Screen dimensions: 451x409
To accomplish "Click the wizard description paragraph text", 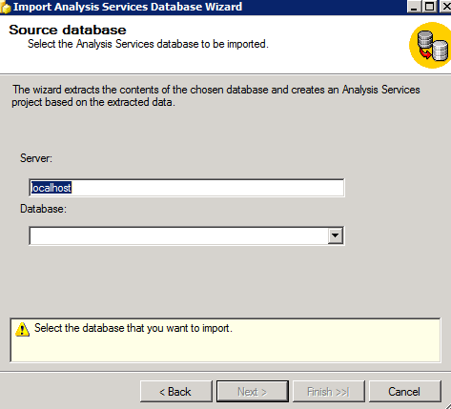I will [216, 95].
